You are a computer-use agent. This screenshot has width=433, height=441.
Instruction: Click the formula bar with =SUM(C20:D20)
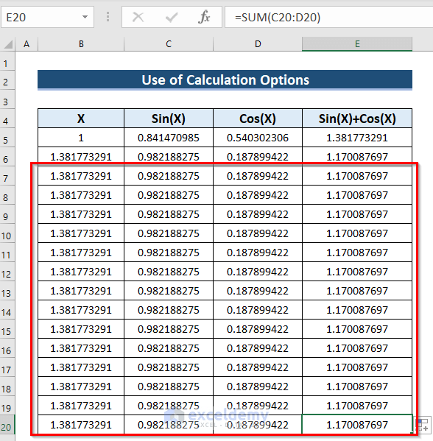tap(328, 17)
